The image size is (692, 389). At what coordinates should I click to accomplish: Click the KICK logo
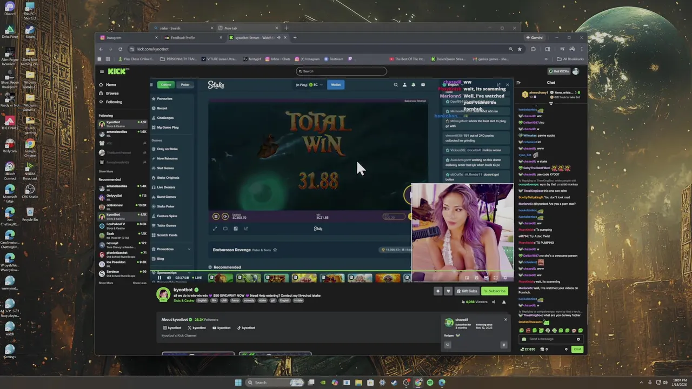(118, 71)
